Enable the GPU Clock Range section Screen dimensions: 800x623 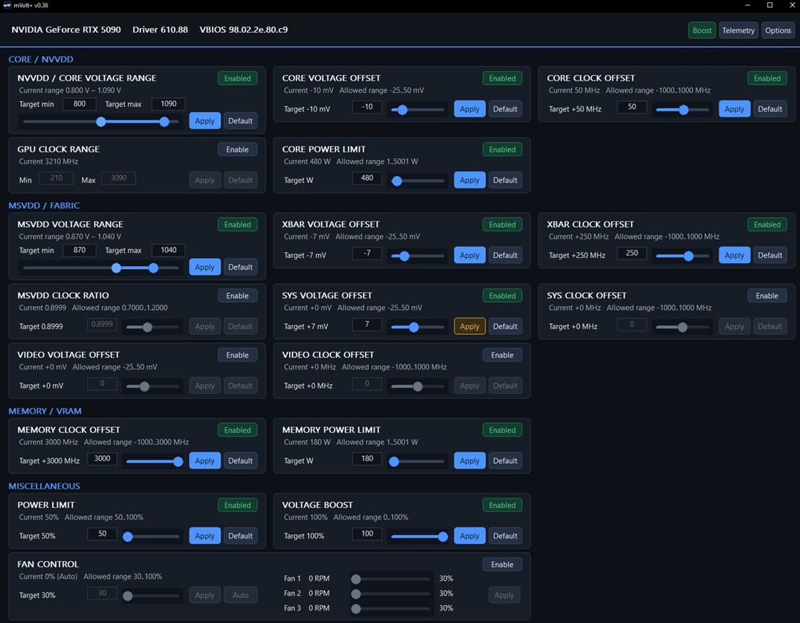238,150
